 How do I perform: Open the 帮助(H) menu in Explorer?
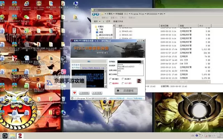tap(132, 18)
